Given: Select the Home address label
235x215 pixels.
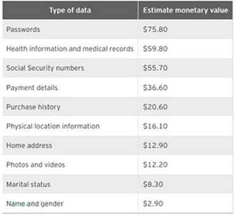Looking at the screenshot, I should [x=29, y=145].
